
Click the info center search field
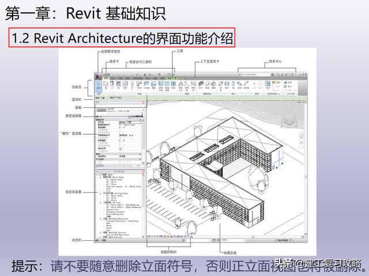click(254, 74)
